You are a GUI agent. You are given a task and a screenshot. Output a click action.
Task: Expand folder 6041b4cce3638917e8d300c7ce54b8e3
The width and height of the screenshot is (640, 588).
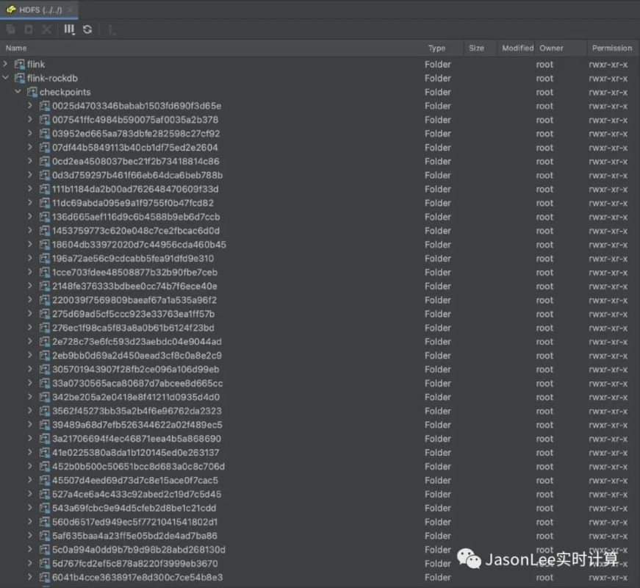coord(31,578)
